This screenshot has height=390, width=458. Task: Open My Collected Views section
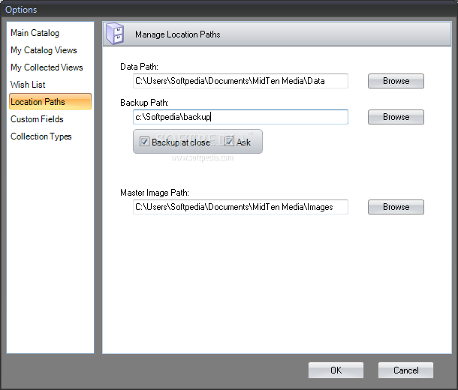pyautogui.click(x=47, y=67)
